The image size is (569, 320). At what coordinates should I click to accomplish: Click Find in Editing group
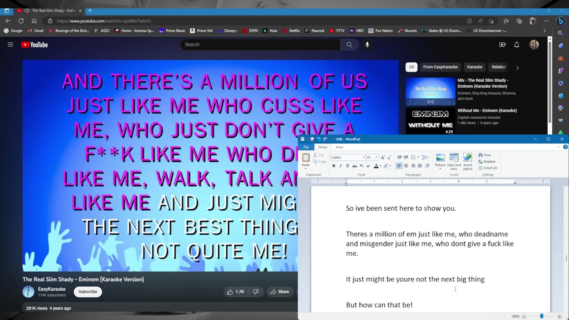click(x=485, y=155)
